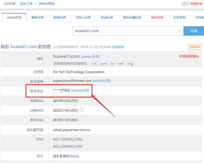Click the ok status link
The image size is (204, 163).
coord(76,156)
